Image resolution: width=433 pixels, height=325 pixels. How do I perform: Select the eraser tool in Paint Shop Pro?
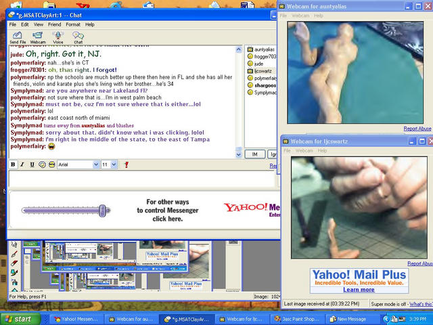14,263
